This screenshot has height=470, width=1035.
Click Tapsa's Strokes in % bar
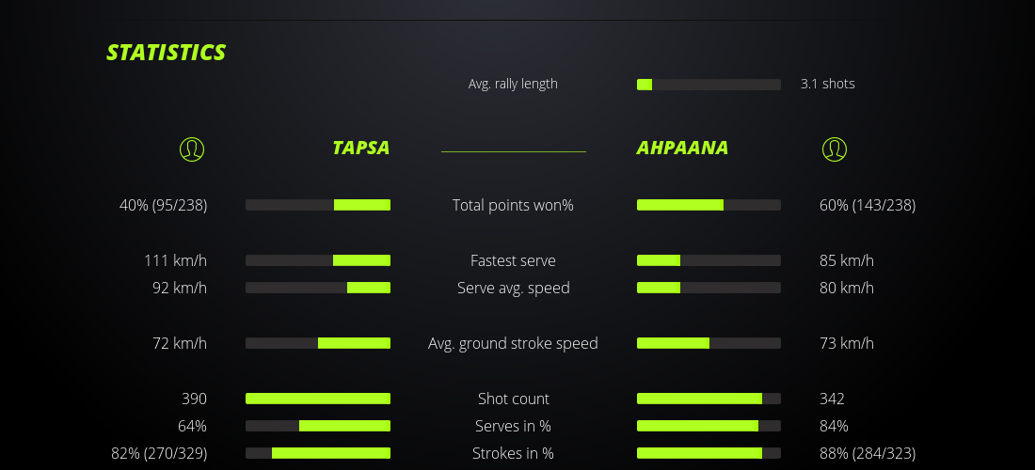(x=318, y=453)
